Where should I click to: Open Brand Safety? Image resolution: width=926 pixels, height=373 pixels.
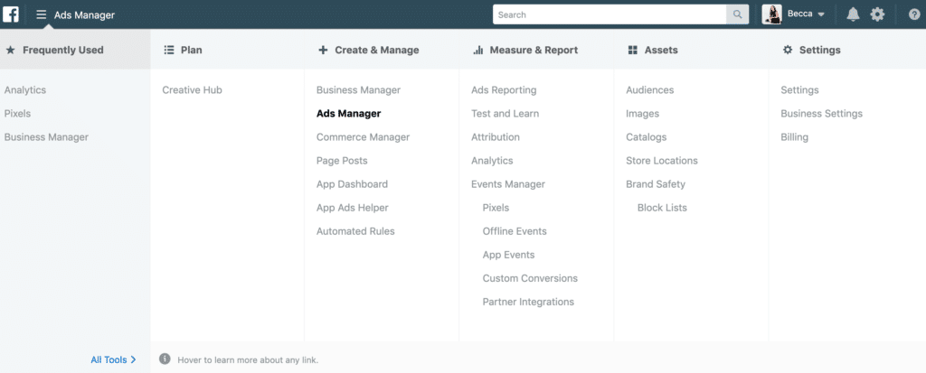tap(656, 184)
